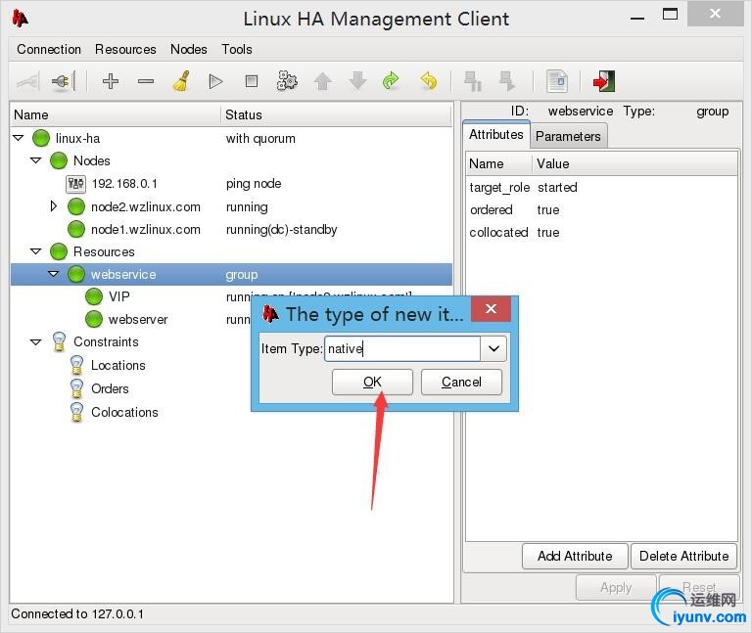Click the Add Attribute button
The height and width of the screenshot is (633, 752).
[x=575, y=556]
